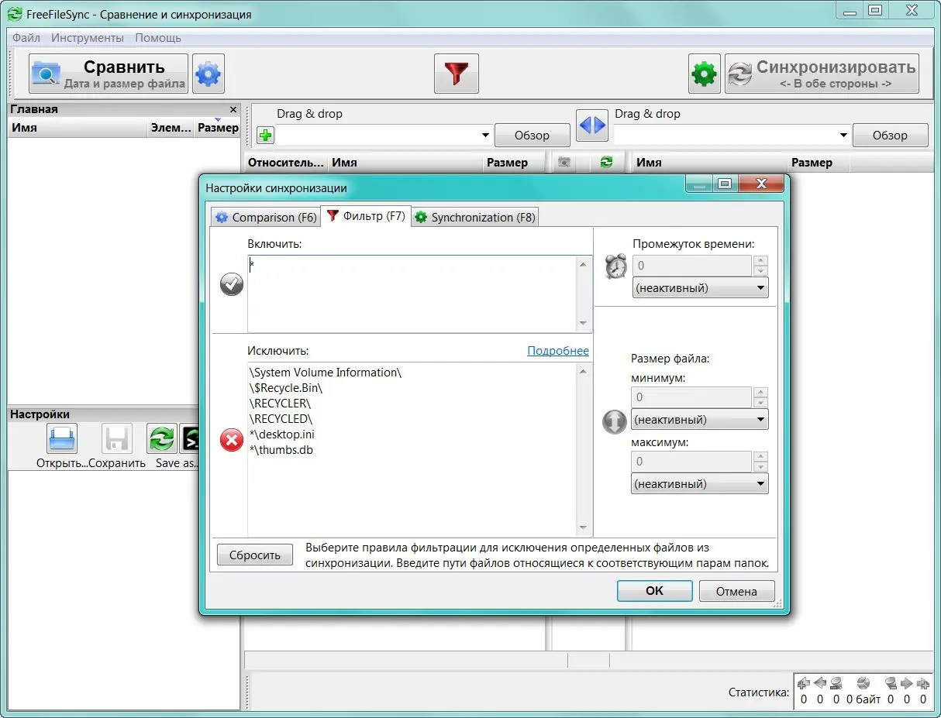Click the *\thumbs.db exclude entry

click(281, 450)
